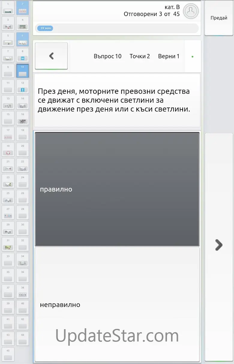This screenshot has height=364, width=234.
Task: Open question 21 thumbnail
Action: click(x=8, y=165)
